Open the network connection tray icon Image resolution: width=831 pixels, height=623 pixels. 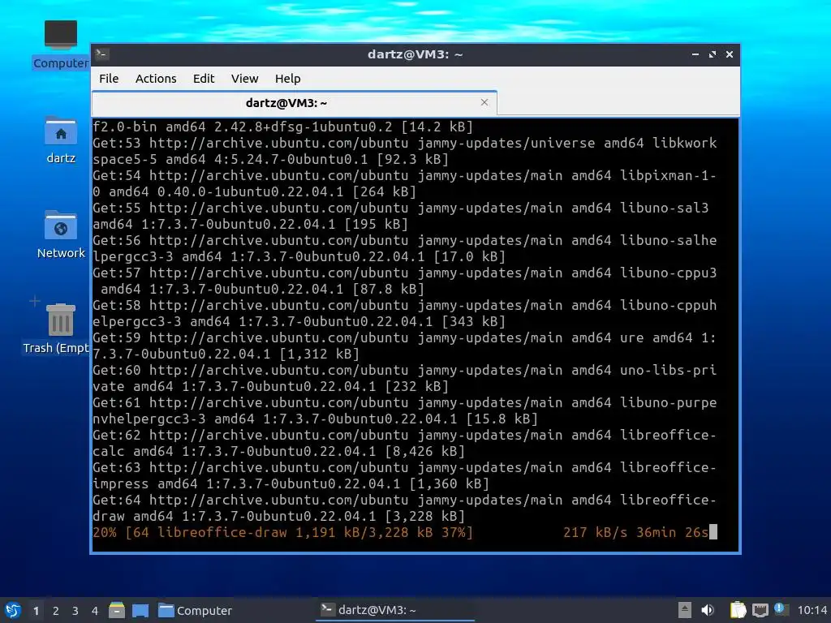(760, 610)
